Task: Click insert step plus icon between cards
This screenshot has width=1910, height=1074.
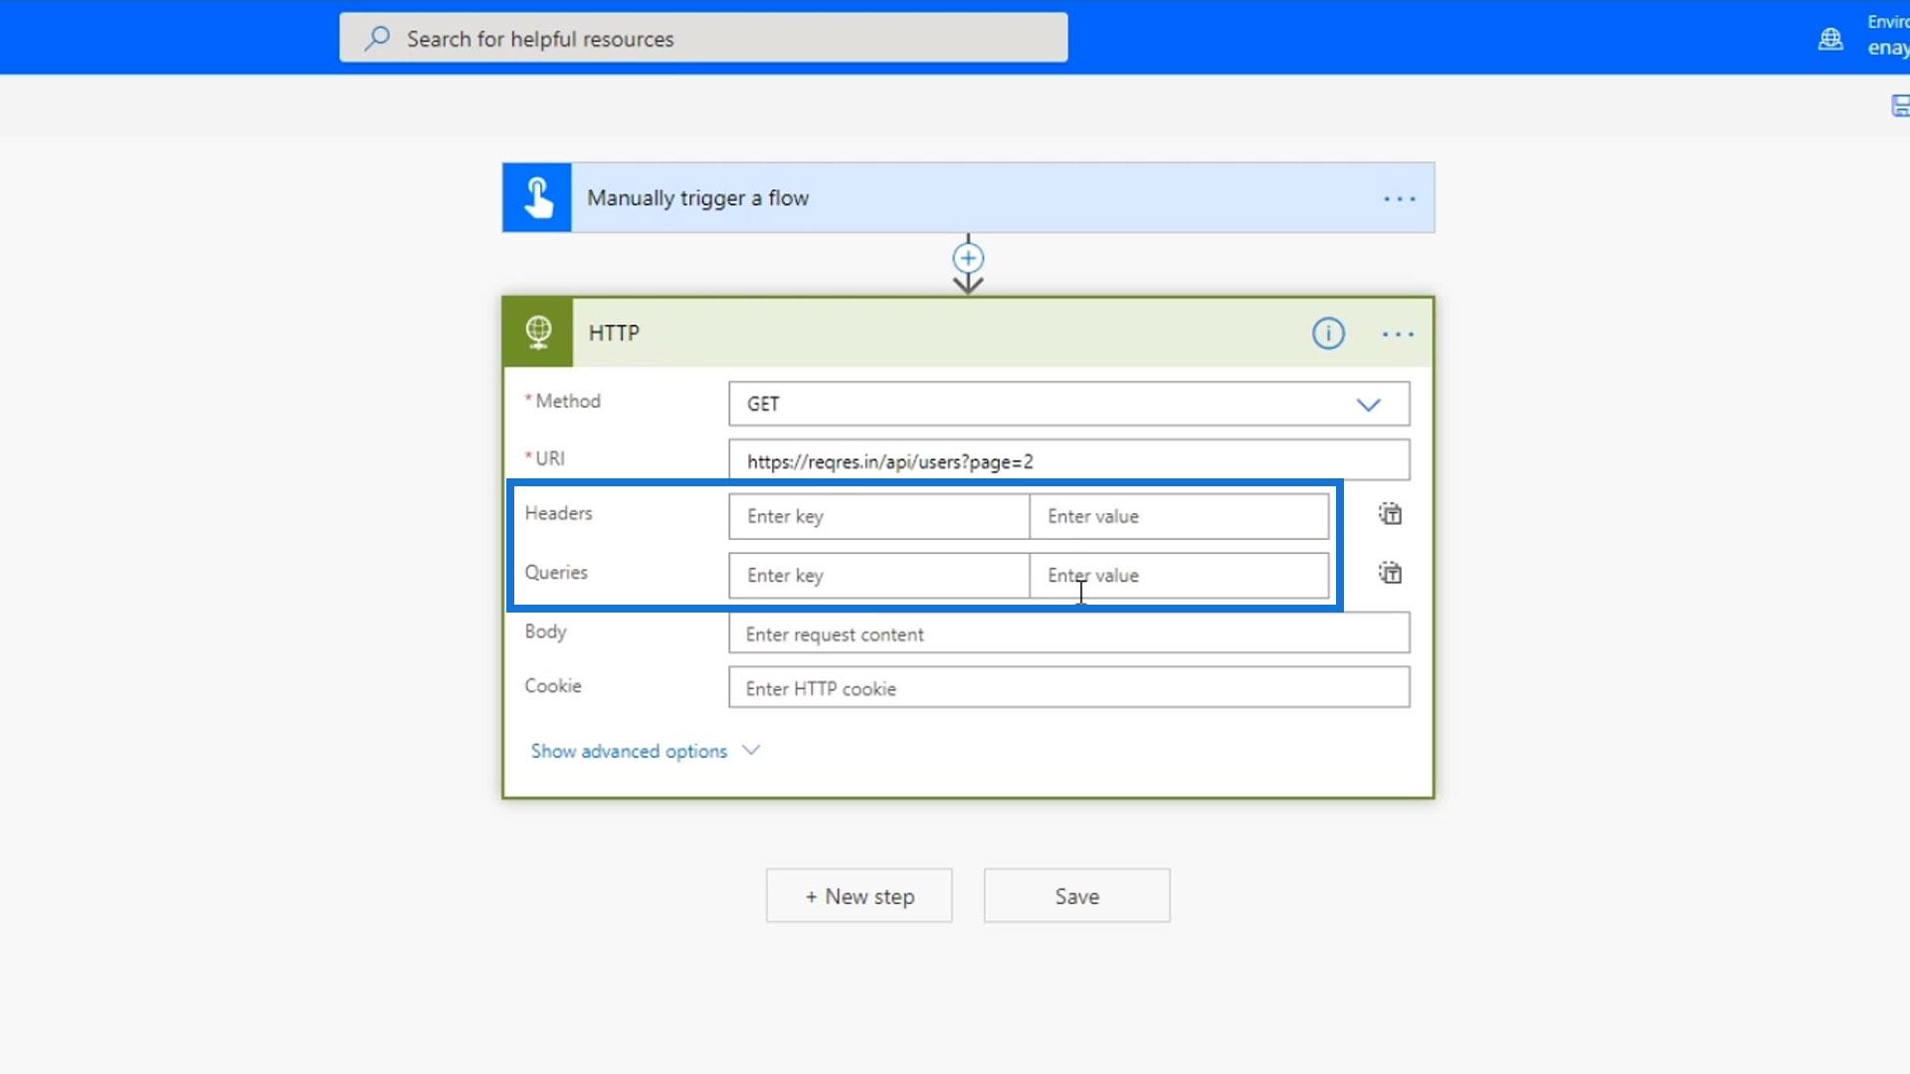Action: coord(968,259)
